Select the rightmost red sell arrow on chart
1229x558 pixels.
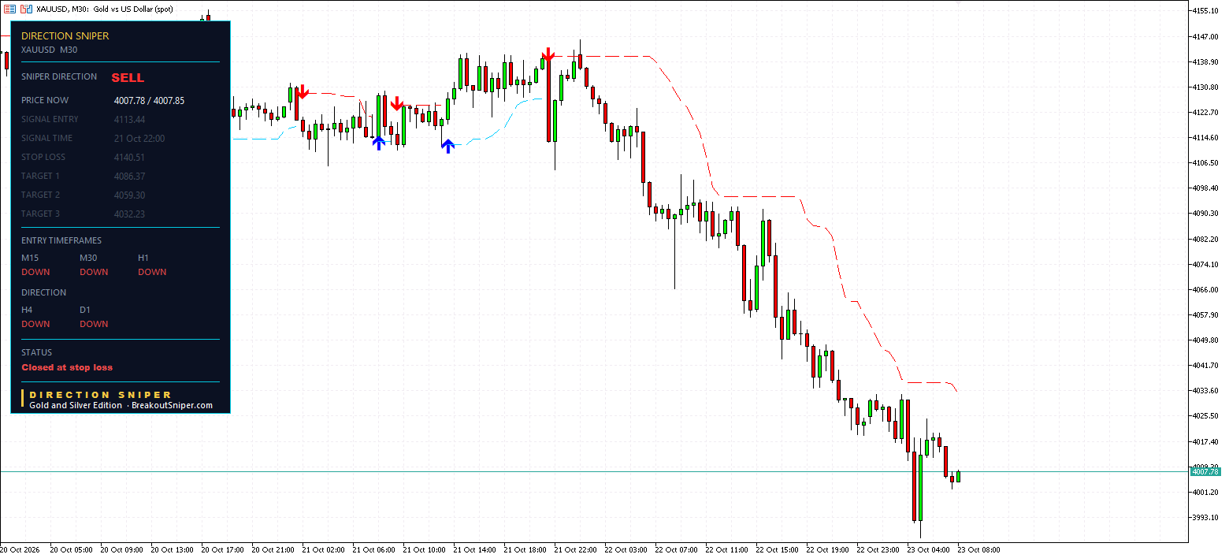(548, 55)
